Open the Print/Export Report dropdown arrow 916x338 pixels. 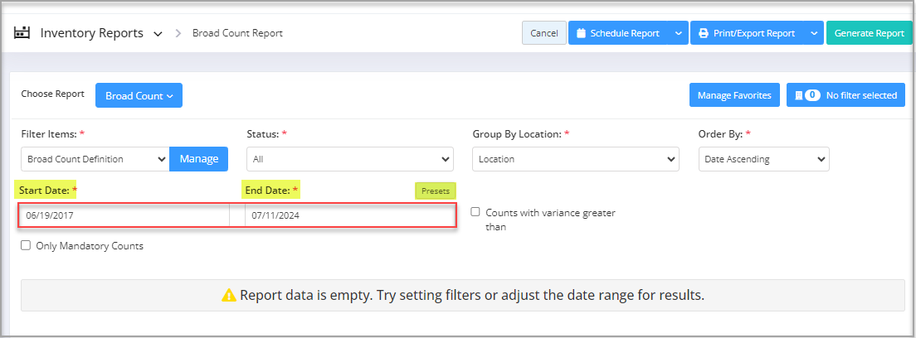[814, 33]
